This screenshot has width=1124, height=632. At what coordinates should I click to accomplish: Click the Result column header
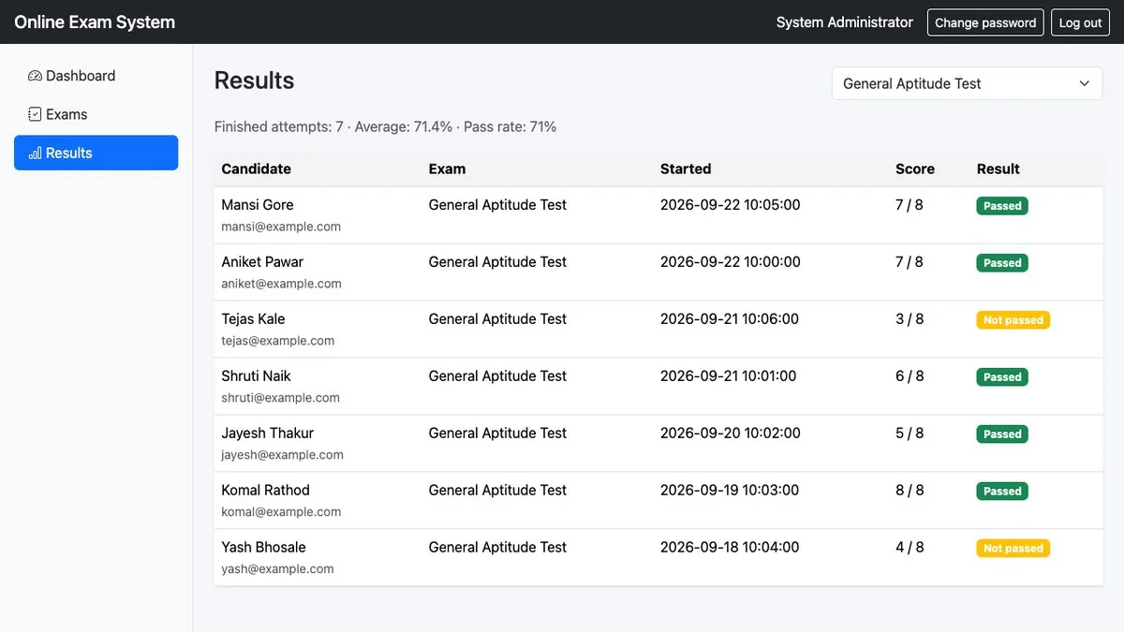tap(998, 169)
